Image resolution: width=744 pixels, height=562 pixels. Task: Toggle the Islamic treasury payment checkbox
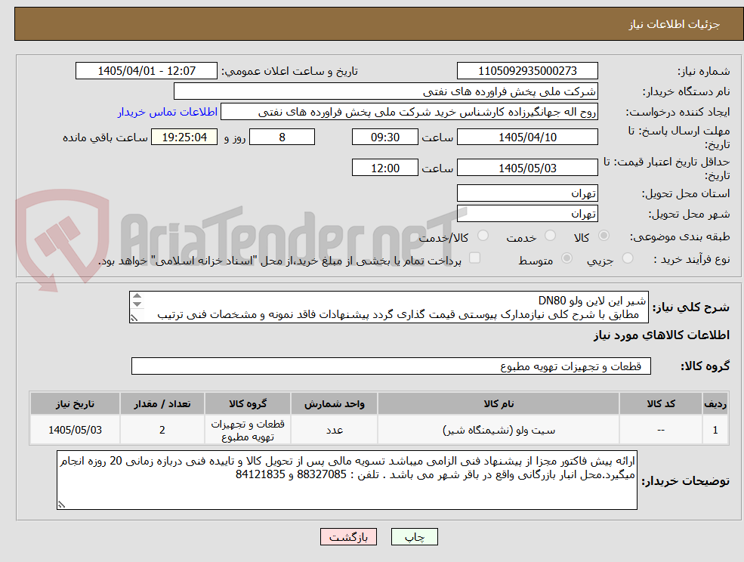(x=474, y=258)
